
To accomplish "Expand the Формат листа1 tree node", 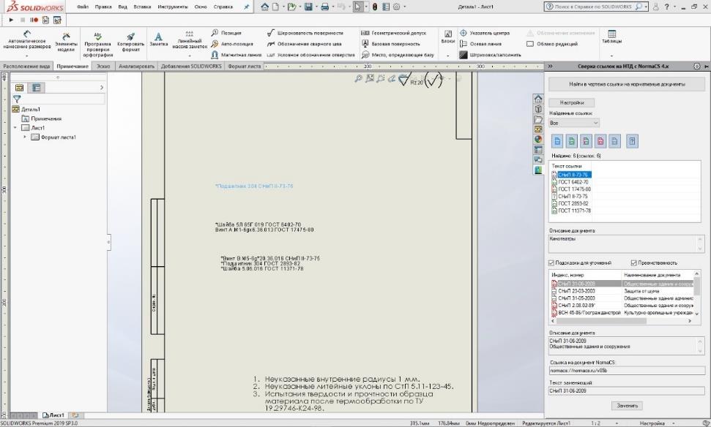I will click(26, 137).
